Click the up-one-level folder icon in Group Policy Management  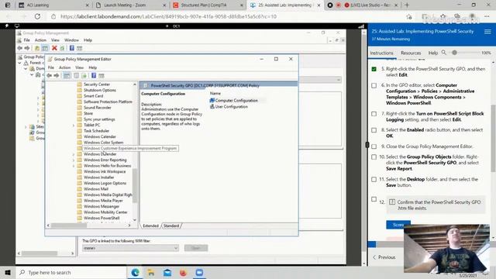click(x=37, y=48)
